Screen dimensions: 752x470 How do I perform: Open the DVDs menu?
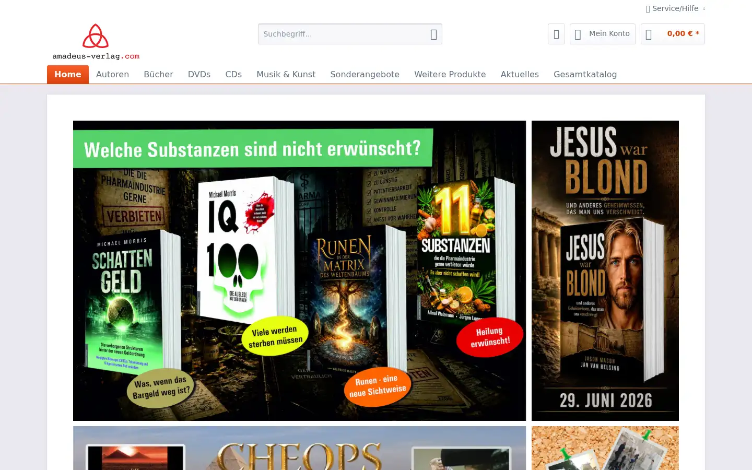199,74
